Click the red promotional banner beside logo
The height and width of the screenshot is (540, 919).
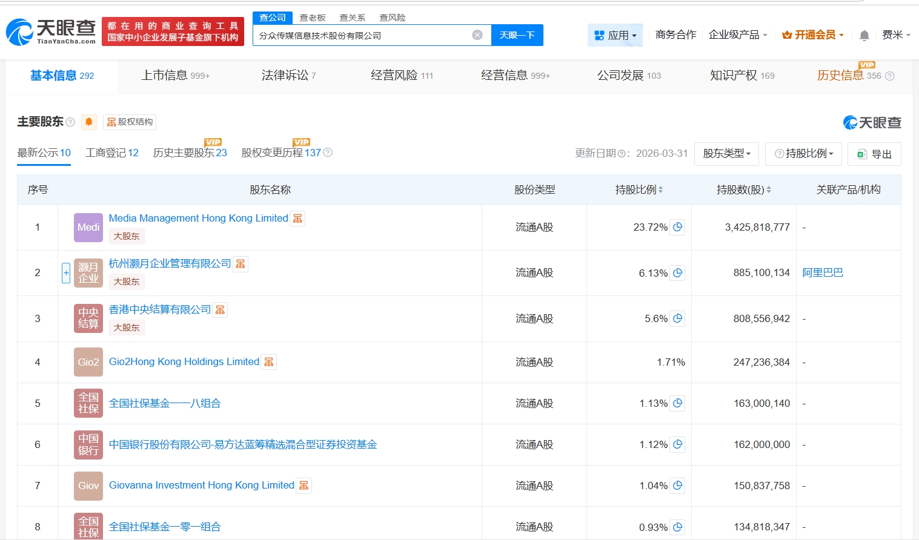coord(173,31)
